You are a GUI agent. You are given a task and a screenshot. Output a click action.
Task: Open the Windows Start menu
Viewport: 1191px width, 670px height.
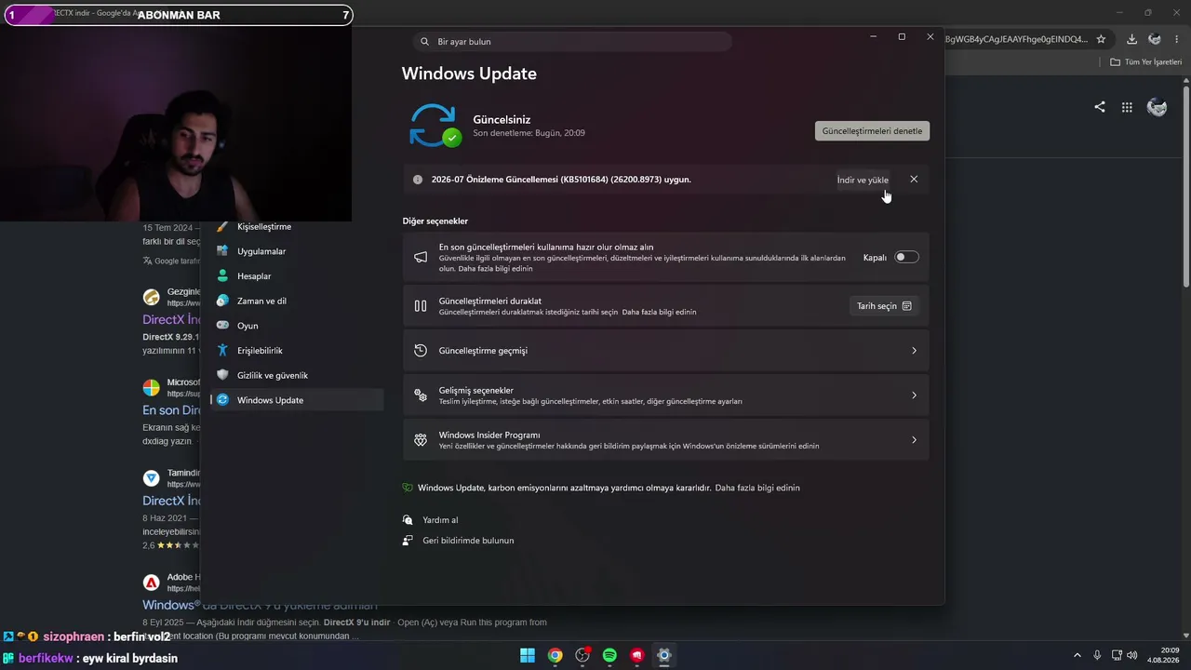(528, 655)
